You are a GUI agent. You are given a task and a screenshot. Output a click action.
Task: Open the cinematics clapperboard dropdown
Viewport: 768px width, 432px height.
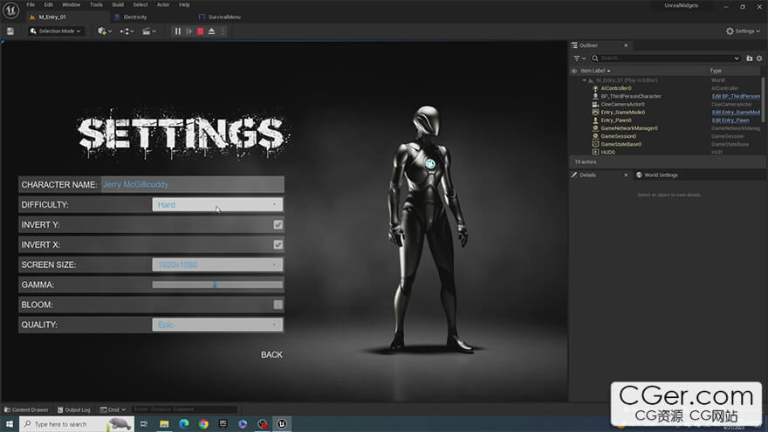149,31
